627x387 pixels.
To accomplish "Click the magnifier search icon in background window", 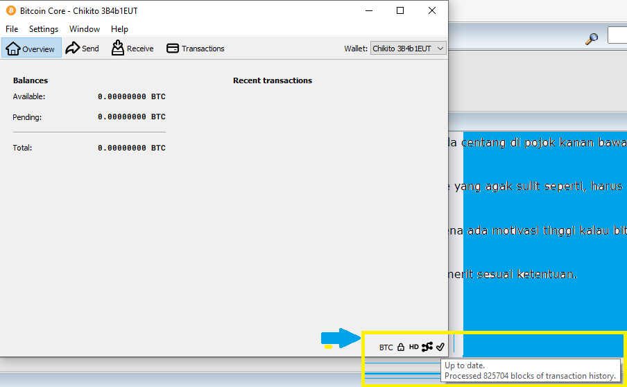I will 592,39.
